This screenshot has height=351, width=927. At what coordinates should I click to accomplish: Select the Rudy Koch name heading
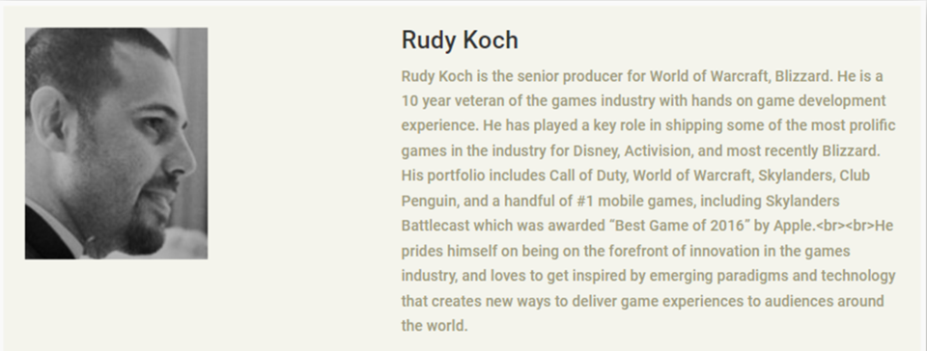460,40
